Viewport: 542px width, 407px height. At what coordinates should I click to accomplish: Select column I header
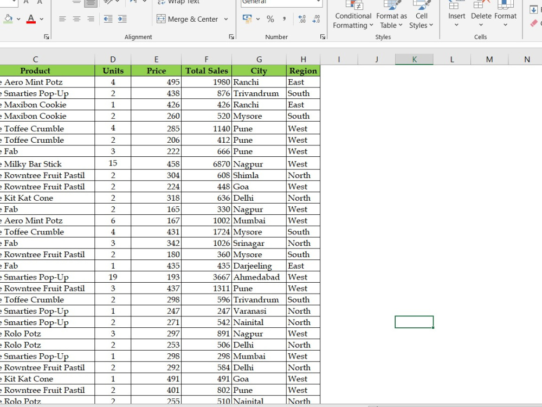coord(339,60)
